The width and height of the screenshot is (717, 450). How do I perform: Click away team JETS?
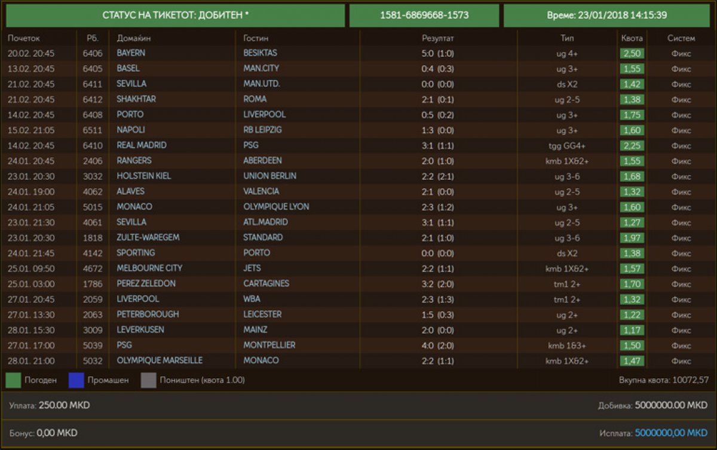pyautogui.click(x=252, y=268)
